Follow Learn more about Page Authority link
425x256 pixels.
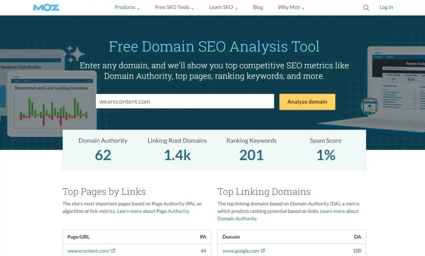pyautogui.click(x=153, y=211)
